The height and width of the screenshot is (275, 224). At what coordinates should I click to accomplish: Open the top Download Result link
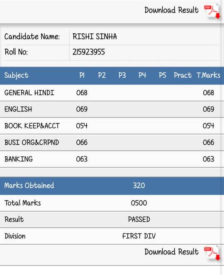click(x=171, y=10)
